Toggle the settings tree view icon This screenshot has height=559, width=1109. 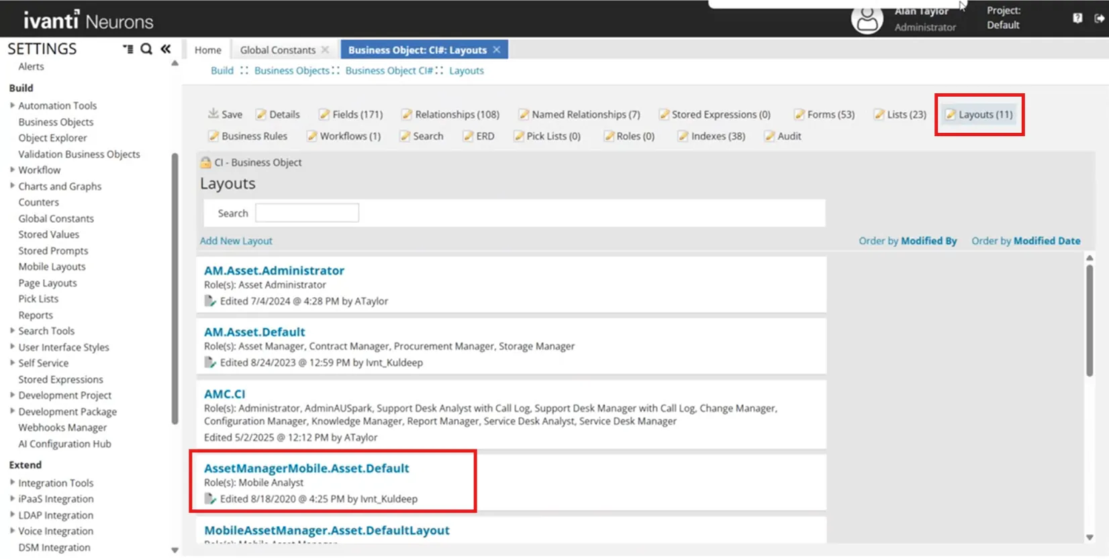tap(128, 48)
